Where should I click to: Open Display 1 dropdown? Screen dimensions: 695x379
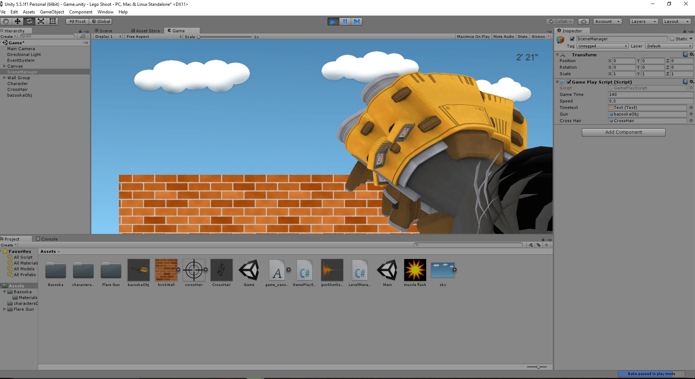click(108, 36)
